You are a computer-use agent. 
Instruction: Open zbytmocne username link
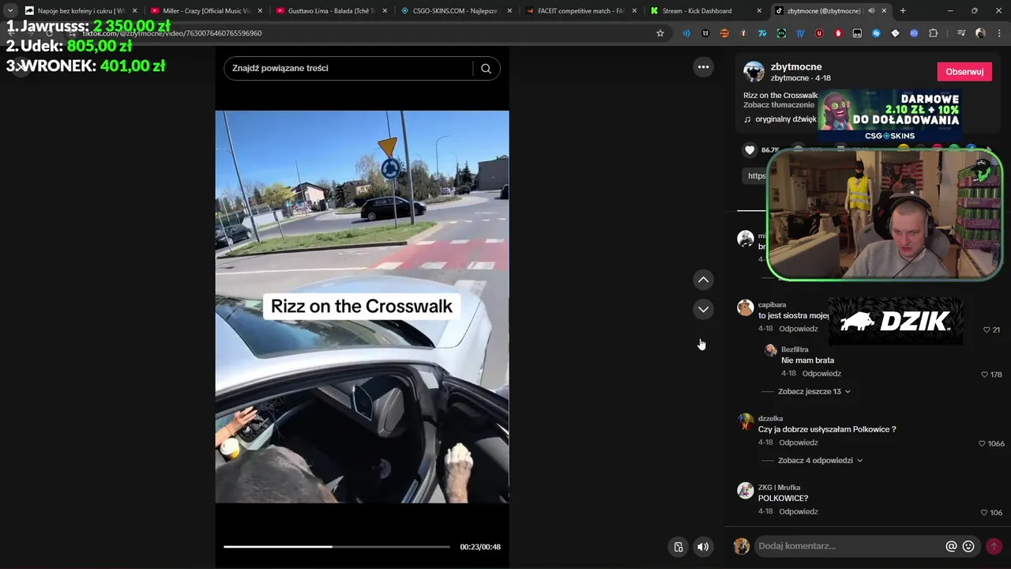[796, 67]
